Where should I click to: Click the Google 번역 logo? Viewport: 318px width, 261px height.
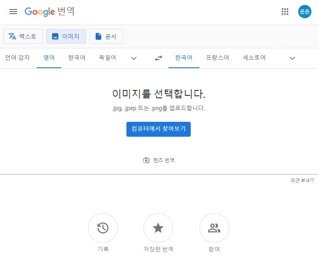49,12
